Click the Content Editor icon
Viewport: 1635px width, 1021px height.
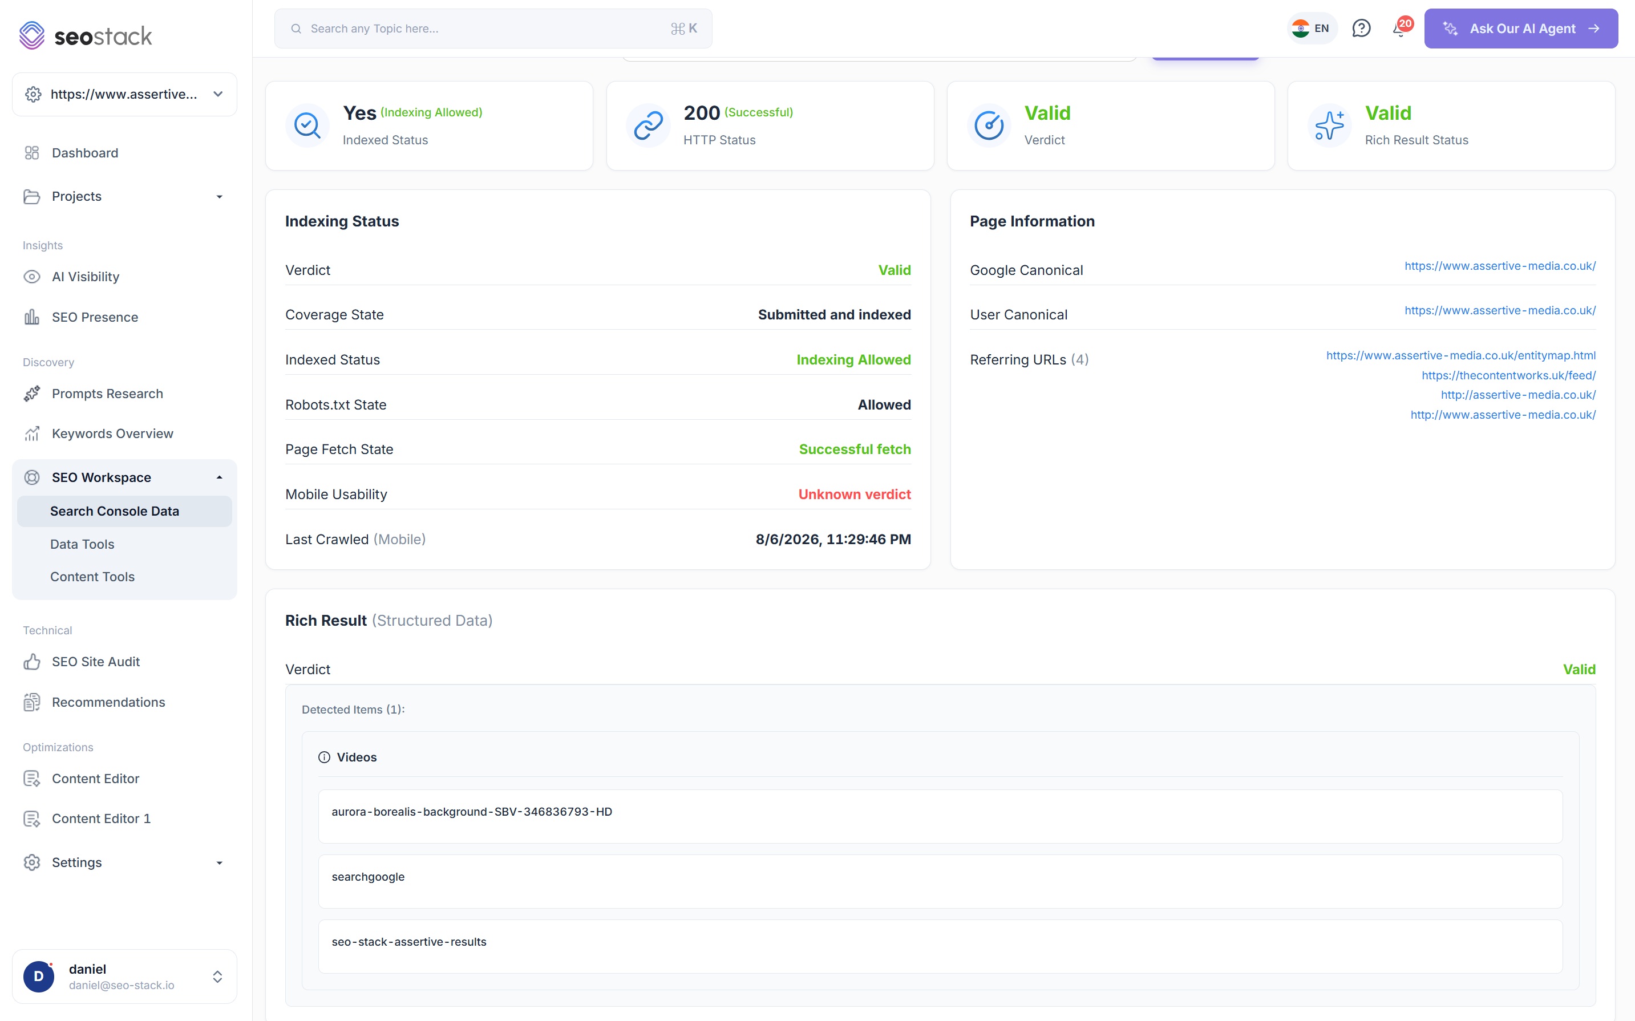tap(32, 779)
